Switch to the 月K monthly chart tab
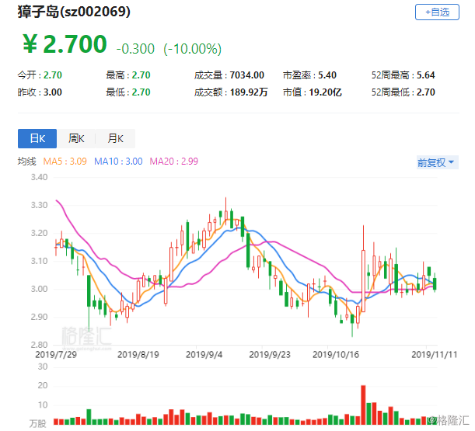 tap(115, 139)
